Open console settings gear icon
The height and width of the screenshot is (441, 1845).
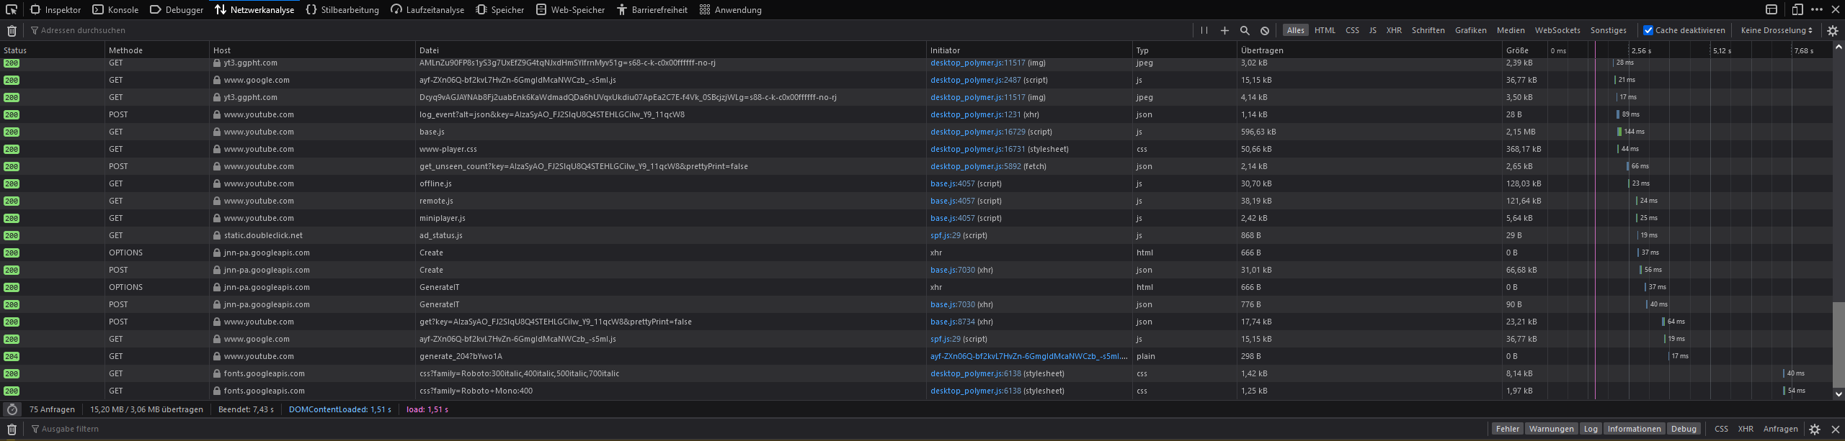point(1815,429)
